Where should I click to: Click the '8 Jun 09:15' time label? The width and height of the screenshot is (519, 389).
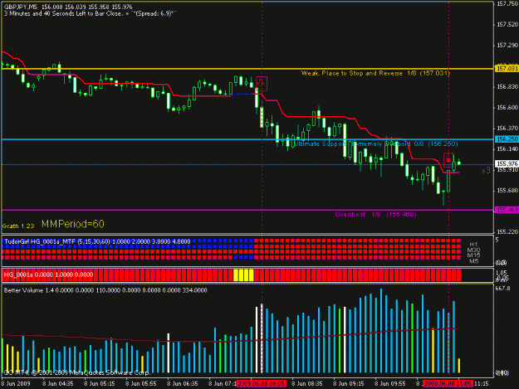(349, 384)
